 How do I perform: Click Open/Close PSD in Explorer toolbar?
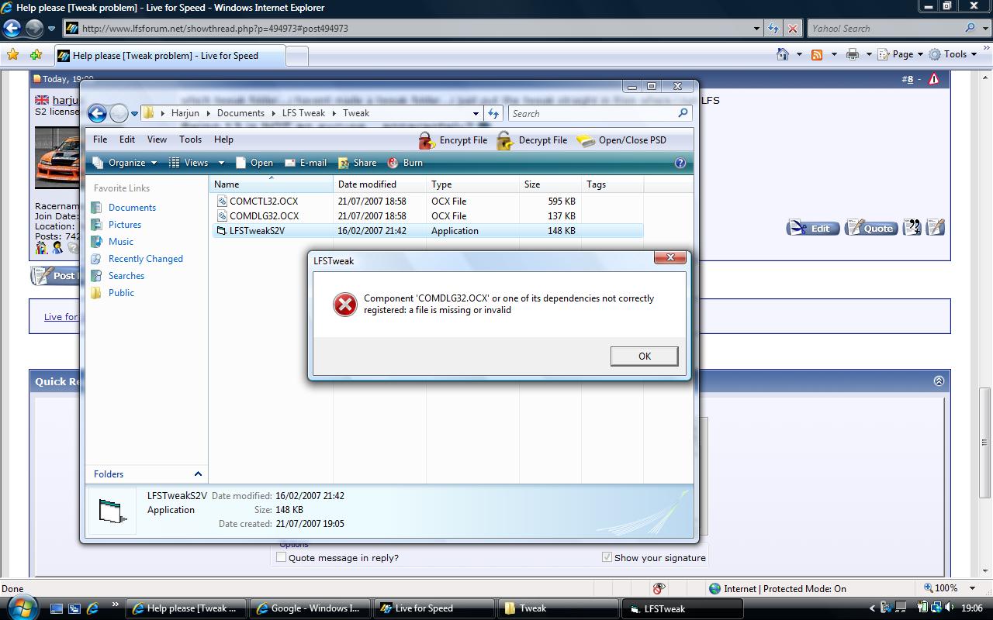click(x=621, y=140)
